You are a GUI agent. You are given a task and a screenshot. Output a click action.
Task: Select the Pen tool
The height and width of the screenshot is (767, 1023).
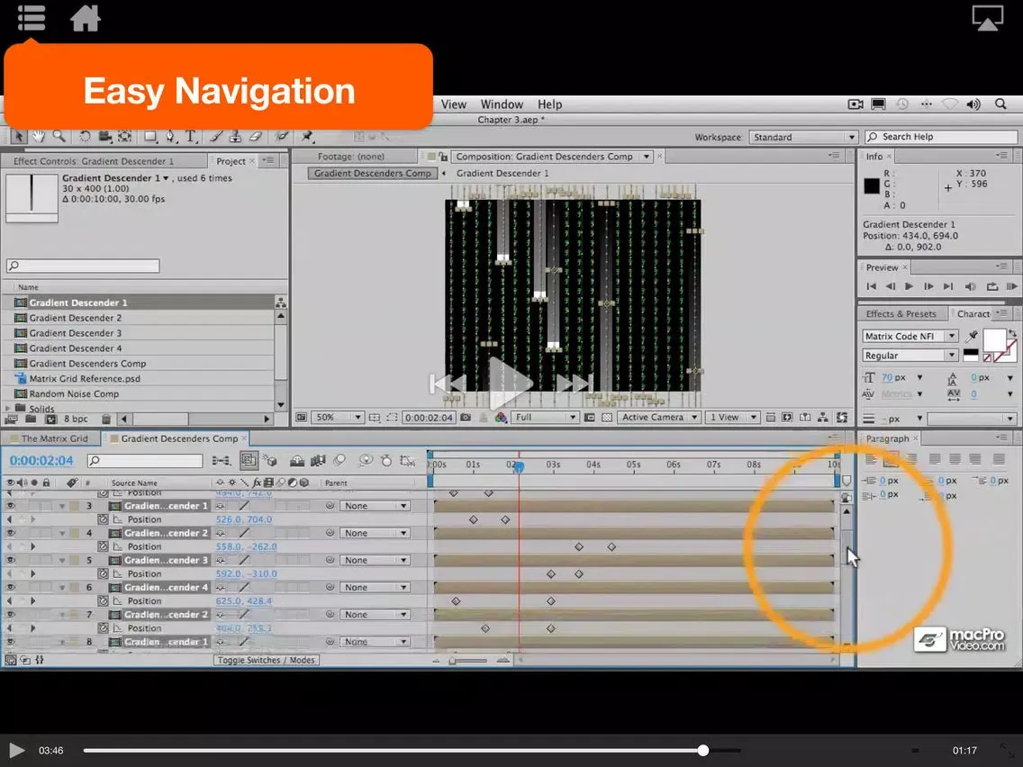171,136
